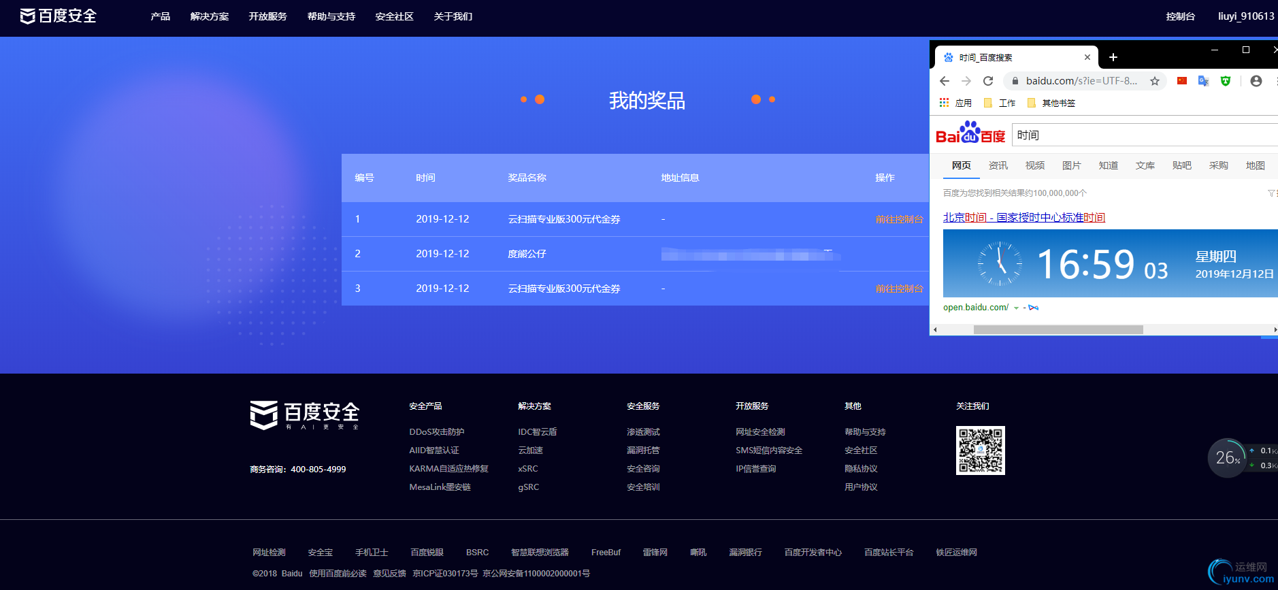Open a new Chrome tab with plus button
This screenshot has width=1278, height=590.
[1113, 57]
